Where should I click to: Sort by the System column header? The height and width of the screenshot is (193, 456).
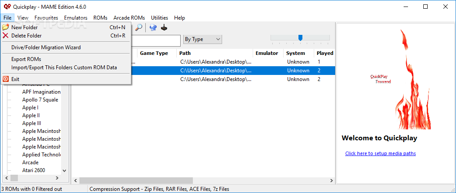click(x=298, y=53)
